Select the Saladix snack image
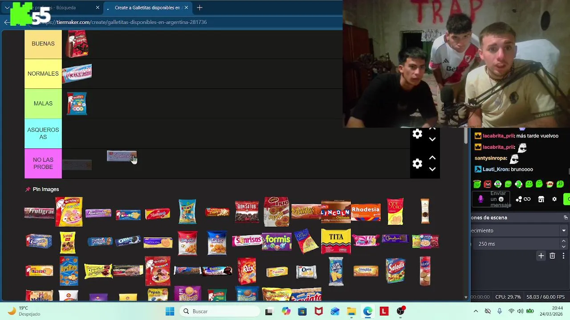 coord(395,271)
